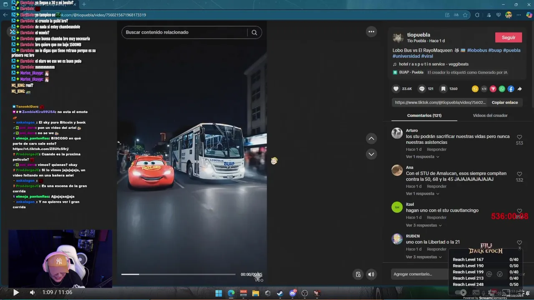The height and width of the screenshot is (300, 534).
Task: Share via the red send-to-friends icon
Action: tap(493, 89)
